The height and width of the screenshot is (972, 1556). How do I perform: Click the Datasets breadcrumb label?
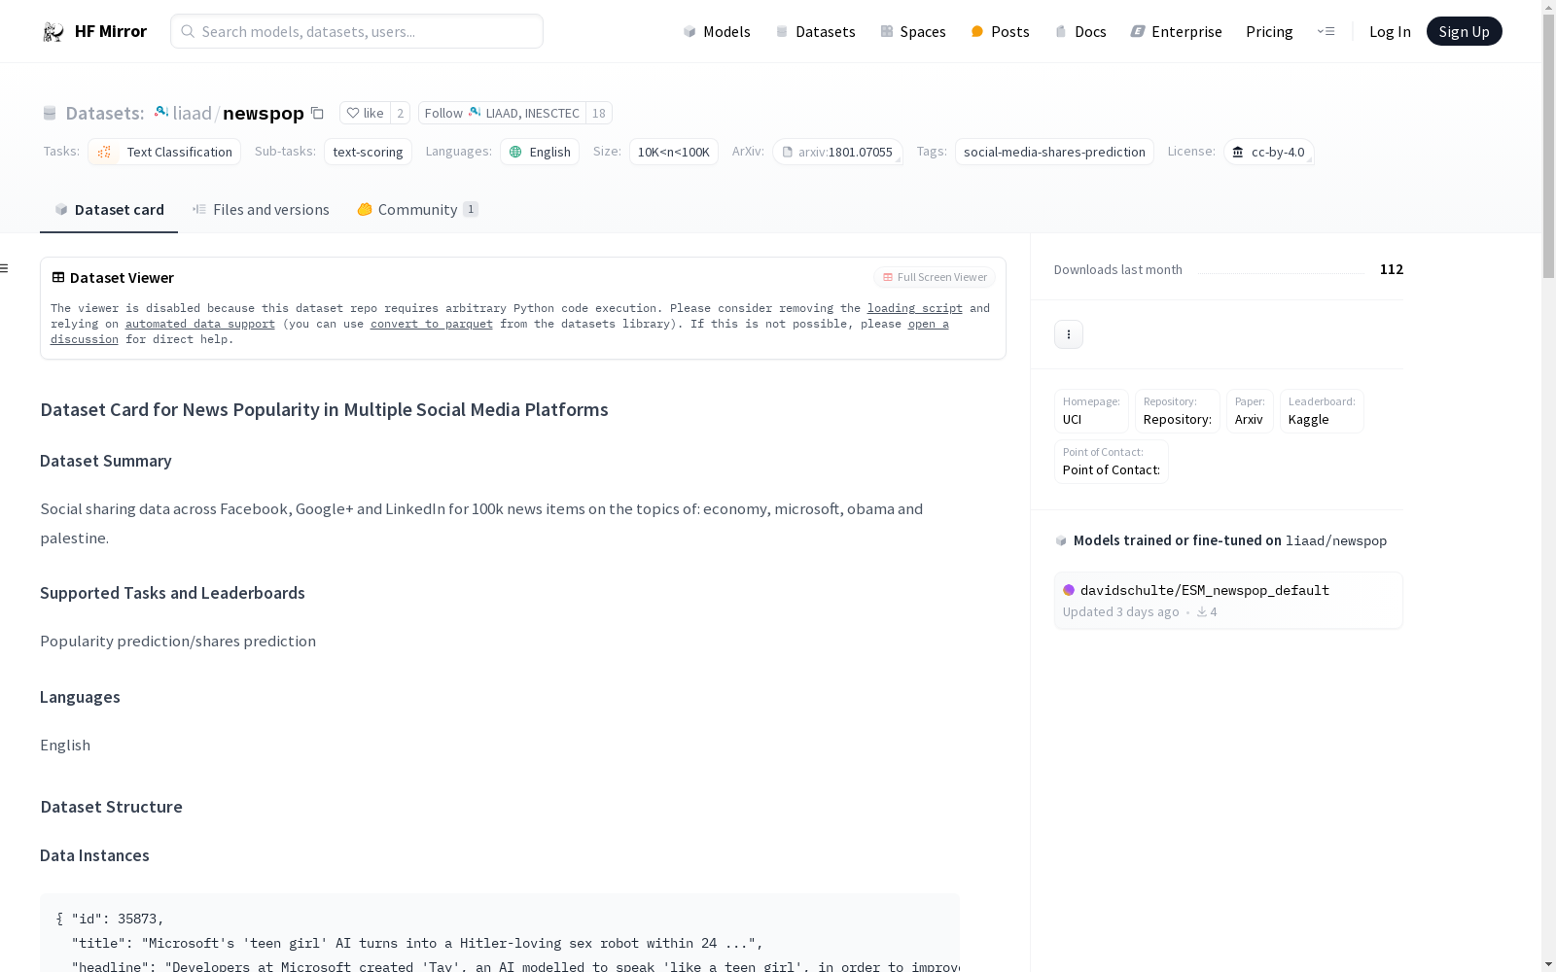pos(104,114)
